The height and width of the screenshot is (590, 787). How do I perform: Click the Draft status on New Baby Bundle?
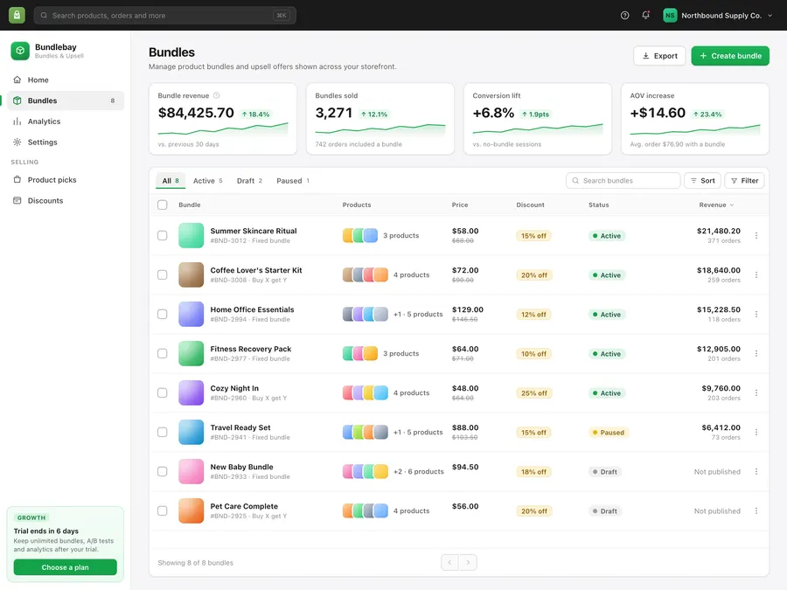[x=605, y=472]
